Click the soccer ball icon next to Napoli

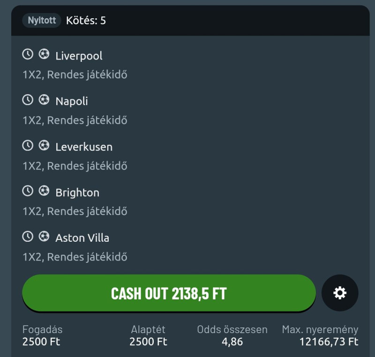(x=44, y=100)
